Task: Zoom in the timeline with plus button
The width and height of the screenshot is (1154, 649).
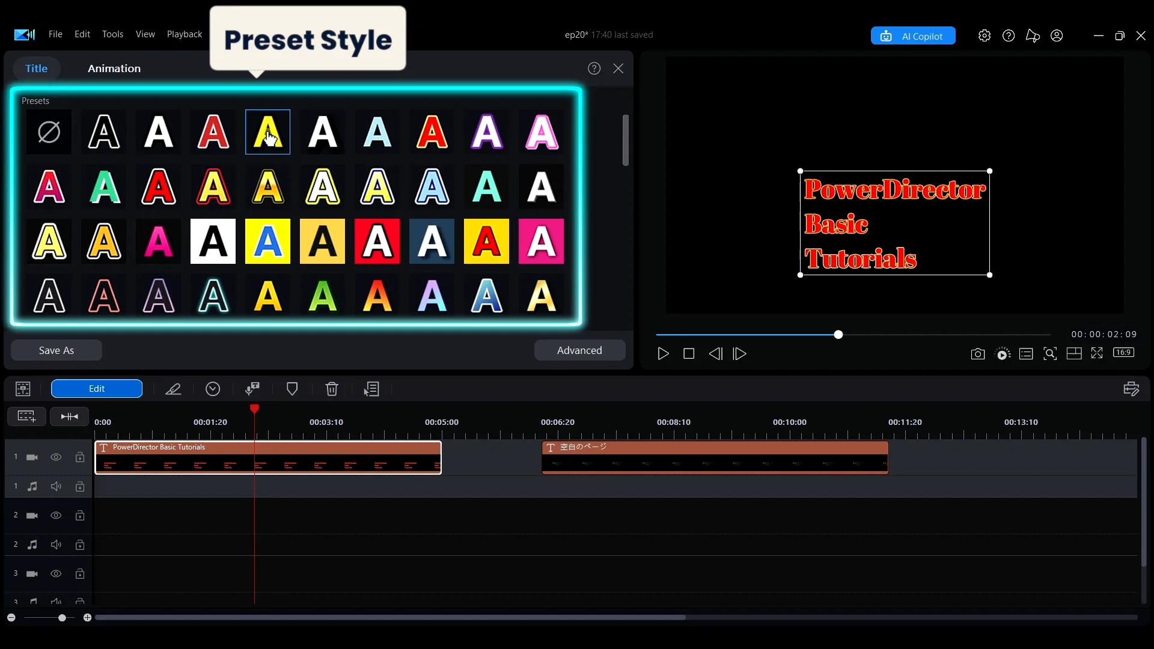Action: pos(87,618)
